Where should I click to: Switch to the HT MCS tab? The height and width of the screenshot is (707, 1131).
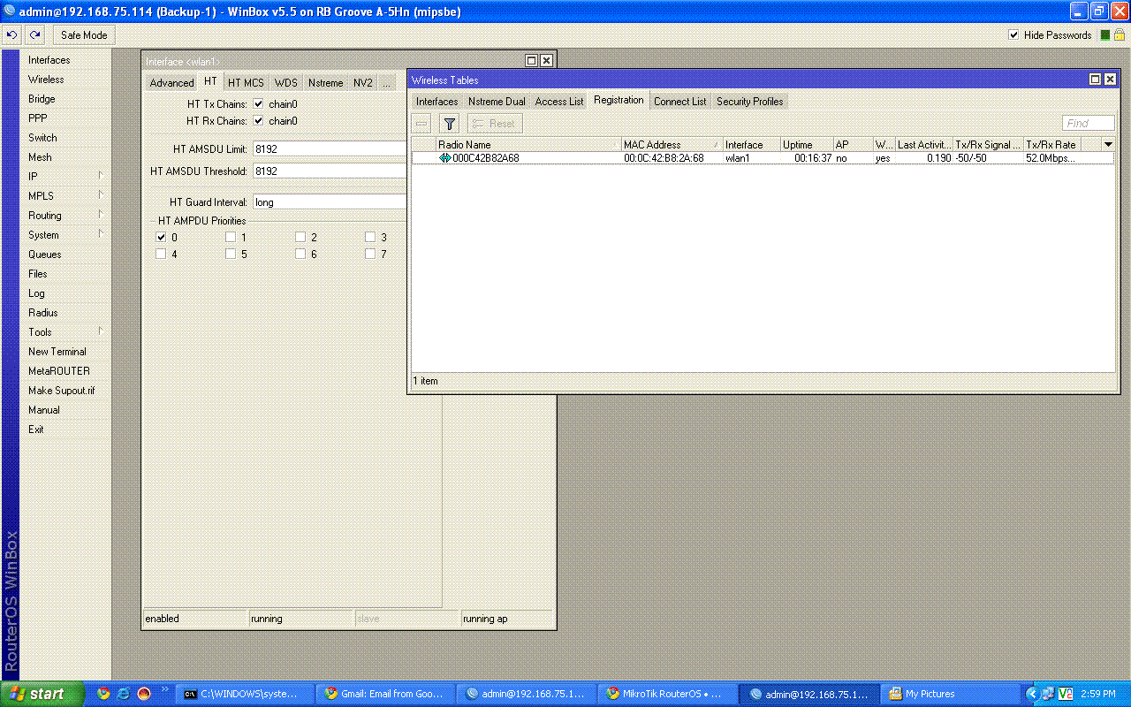click(246, 83)
